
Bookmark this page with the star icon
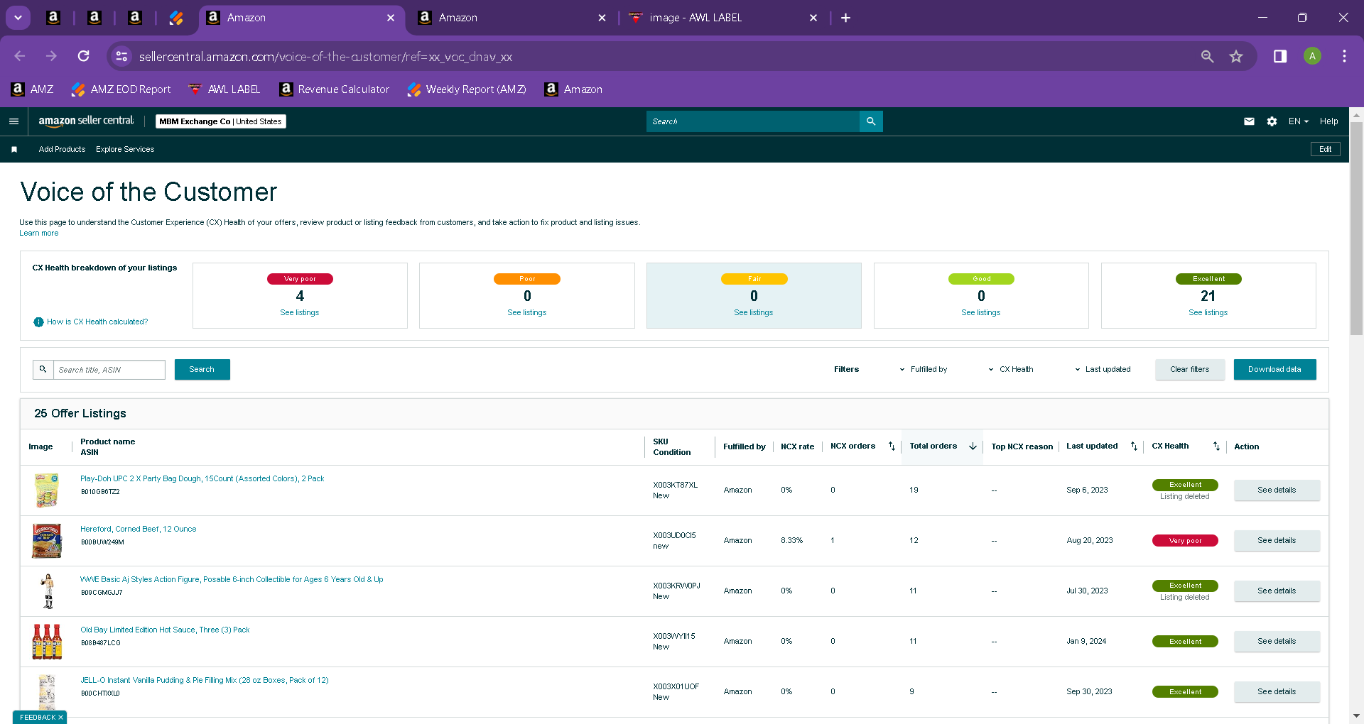(1236, 56)
